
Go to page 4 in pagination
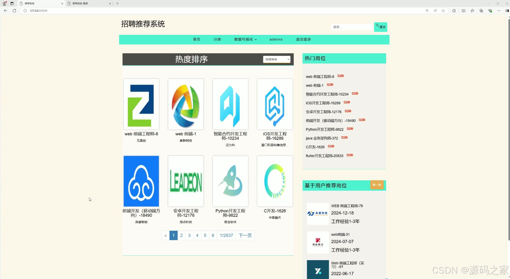197,235
